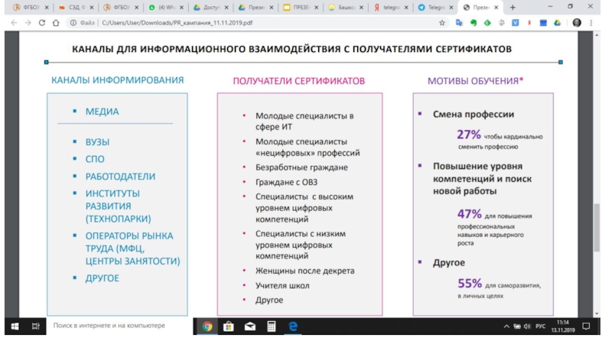Click the РАБОТОДАТЕЛИ list item
This screenshot has width=612, height=344.
(120, 177)
